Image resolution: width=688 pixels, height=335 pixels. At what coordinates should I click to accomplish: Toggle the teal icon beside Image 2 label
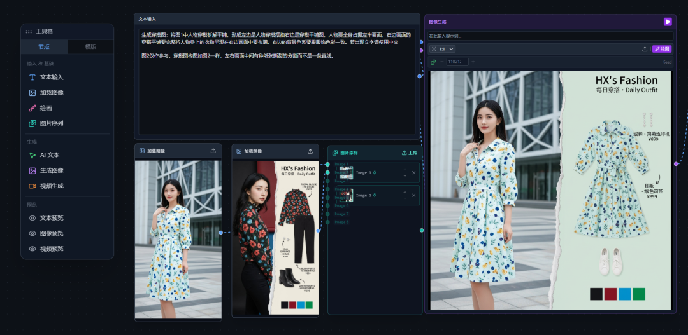[375, 195]
